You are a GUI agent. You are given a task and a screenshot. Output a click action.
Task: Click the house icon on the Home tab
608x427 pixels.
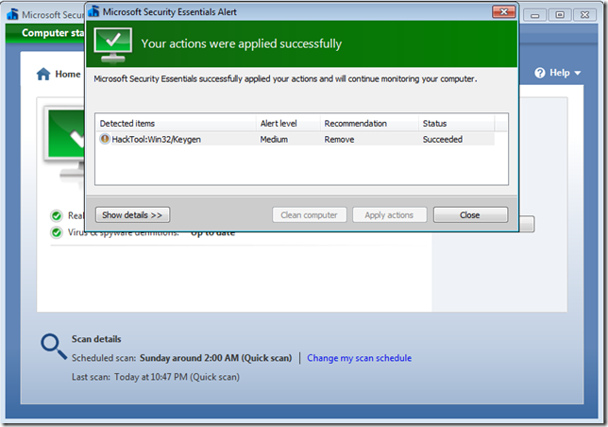43,74
